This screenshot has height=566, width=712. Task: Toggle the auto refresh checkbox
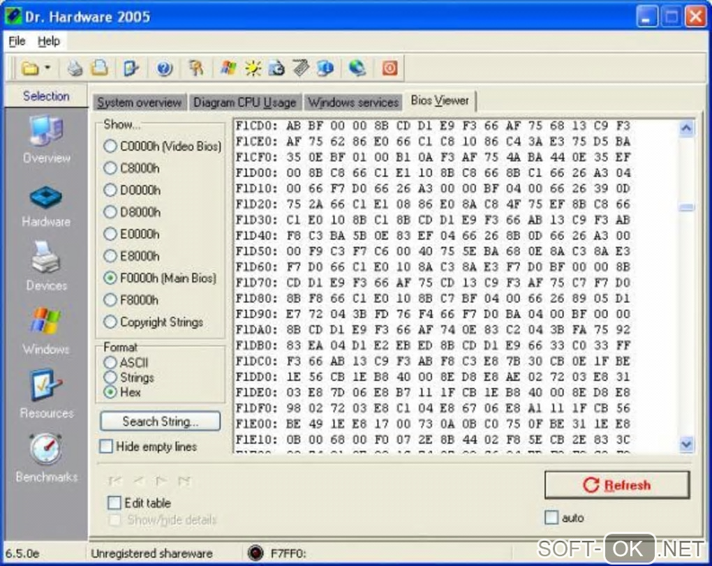pos(551,517)
